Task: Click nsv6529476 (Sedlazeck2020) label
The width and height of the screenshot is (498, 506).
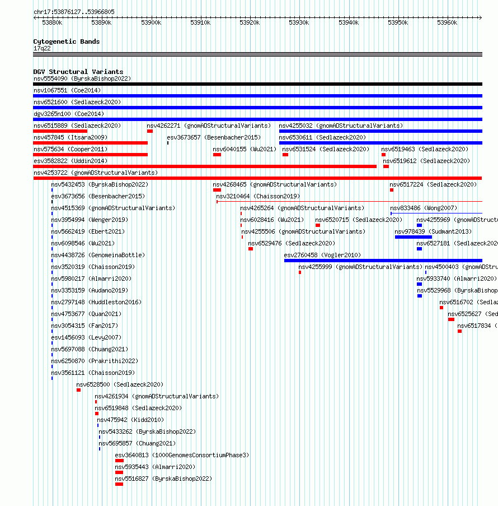Action: pos(292,243)
